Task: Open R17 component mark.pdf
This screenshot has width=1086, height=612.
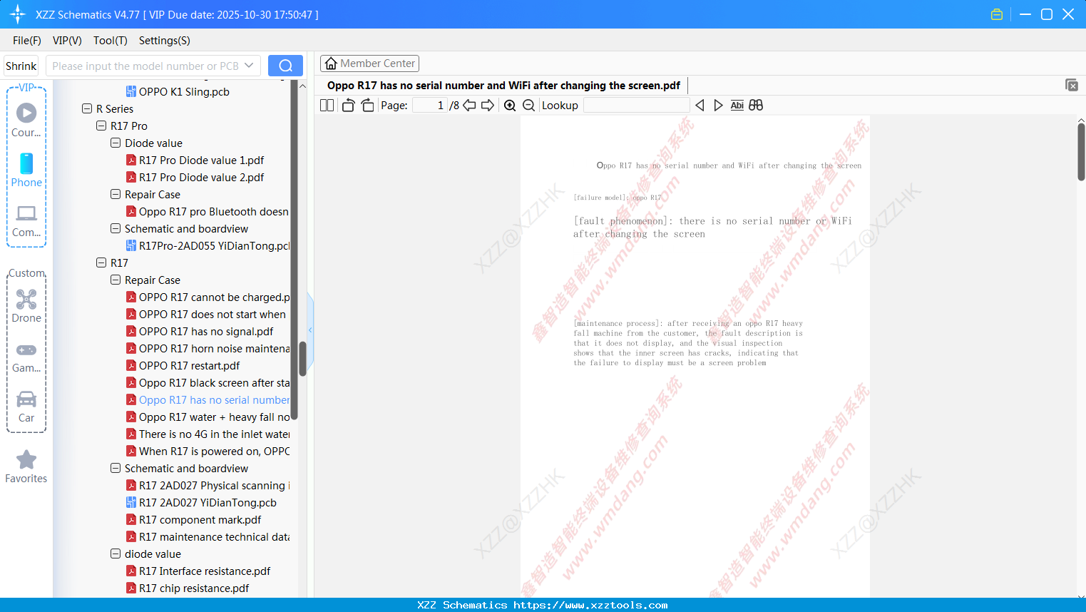Action: pos(194,520)
